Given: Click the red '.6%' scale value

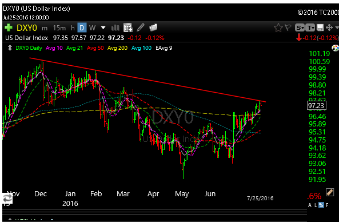Looking at the screenshot, I should (x=314, y=196).
